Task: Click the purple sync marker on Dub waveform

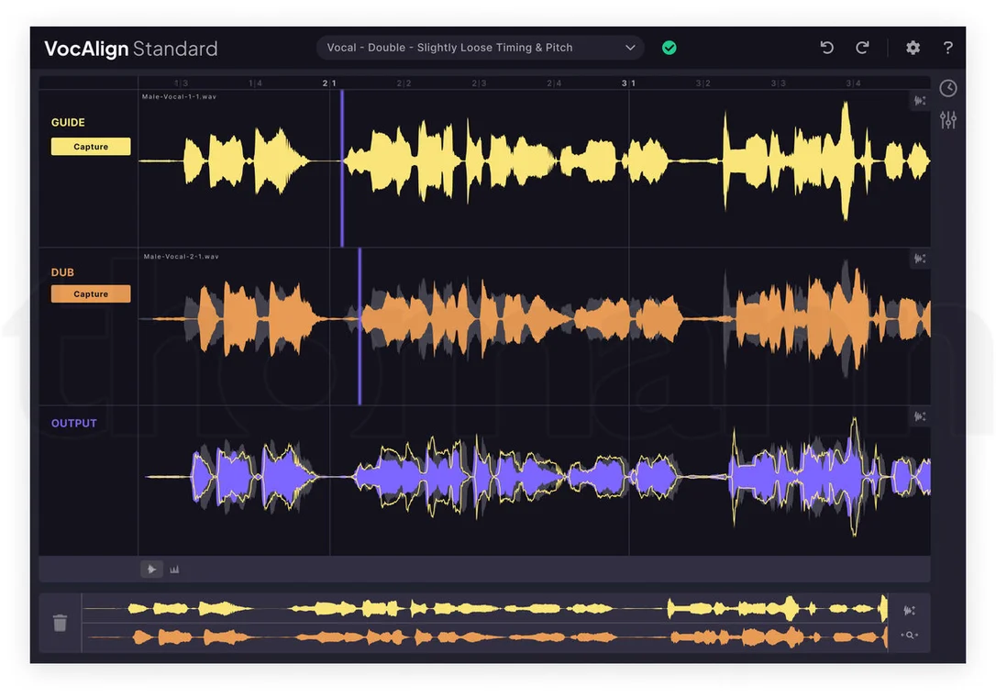Action: 360,326
